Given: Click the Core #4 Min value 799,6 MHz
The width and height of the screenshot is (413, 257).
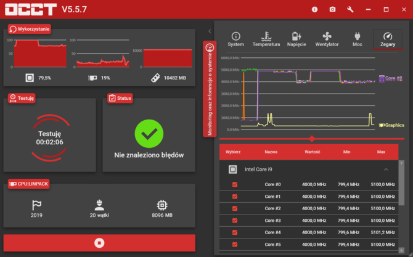Looking at the screenshot, I should pyautogui.click(x=348, y=232).
